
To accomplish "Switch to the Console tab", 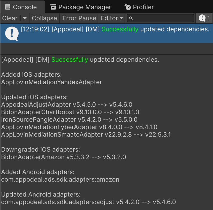I will 22,7.
